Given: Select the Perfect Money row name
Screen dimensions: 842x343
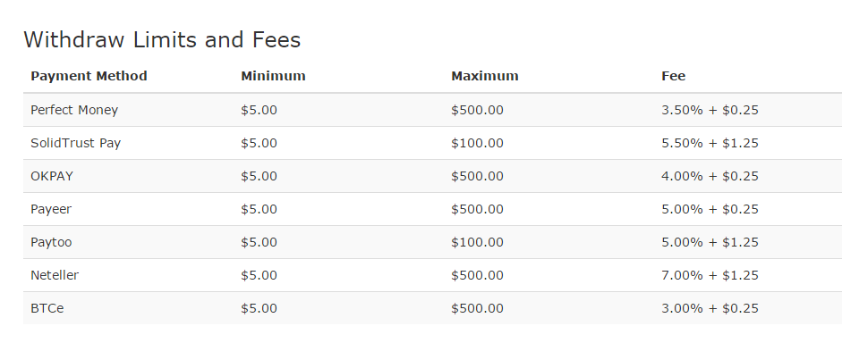Looking at the screenshot, I should (74, 110).
